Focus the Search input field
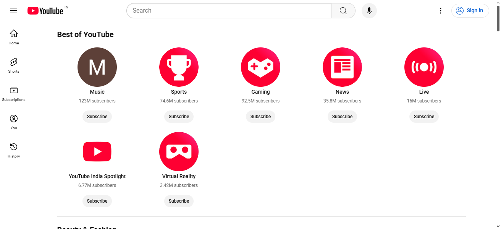The width and height of the screenshot is (501, 229). (x=229, y=11)
